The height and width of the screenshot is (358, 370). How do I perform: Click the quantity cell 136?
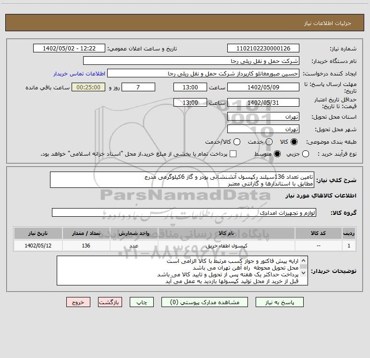tap(86, 246)
